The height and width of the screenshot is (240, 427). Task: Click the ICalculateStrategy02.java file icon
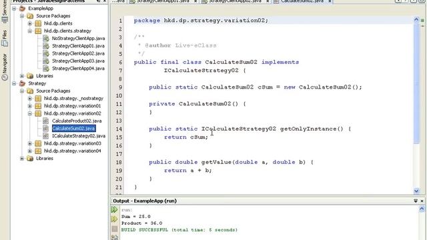46,136
